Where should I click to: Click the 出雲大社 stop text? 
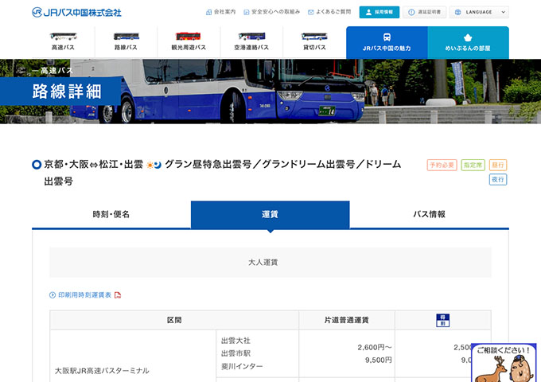point(235,341)
